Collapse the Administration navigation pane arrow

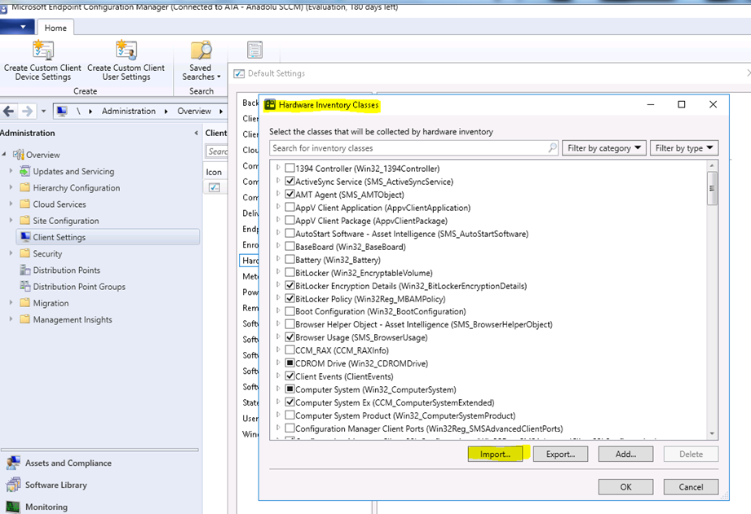click(x=196, y=133)
